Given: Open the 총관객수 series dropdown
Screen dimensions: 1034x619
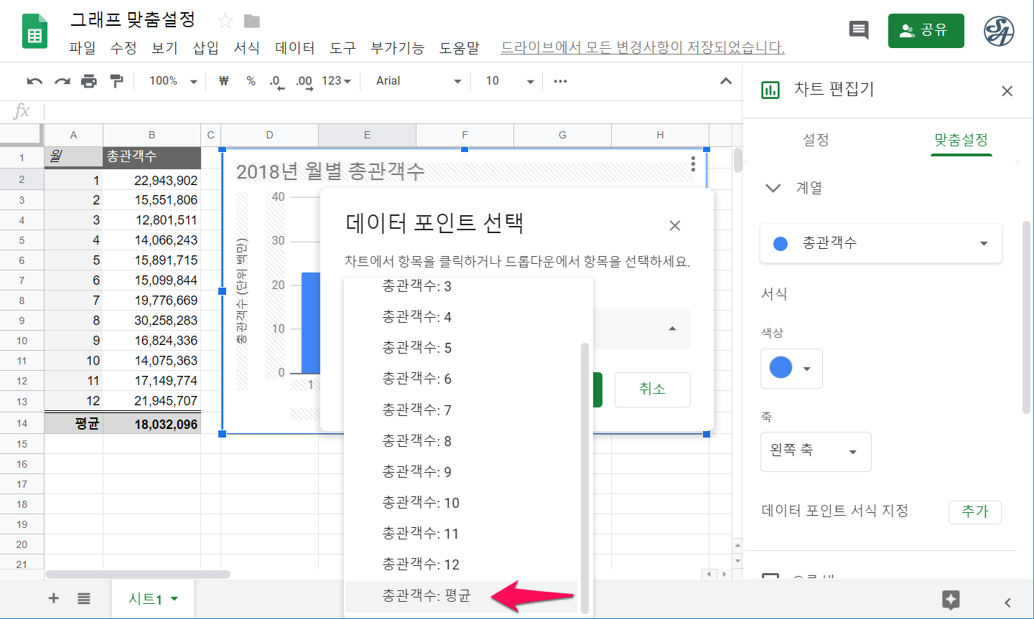Looking at the screenshot, I should click(x=880, y=243).
